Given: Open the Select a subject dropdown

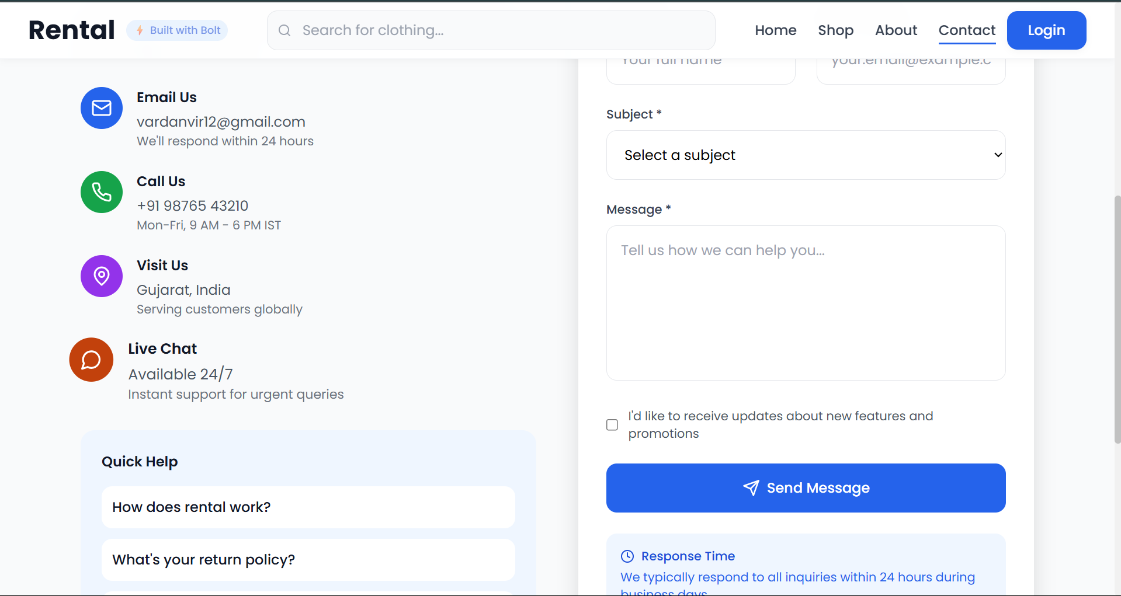Looking at the screenshot, I should [x=806, y=155].
